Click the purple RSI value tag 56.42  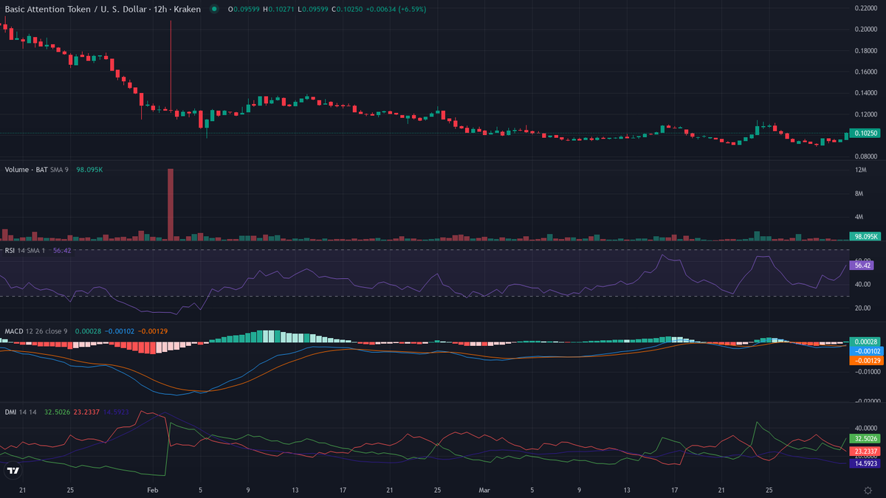pos(864,264)
